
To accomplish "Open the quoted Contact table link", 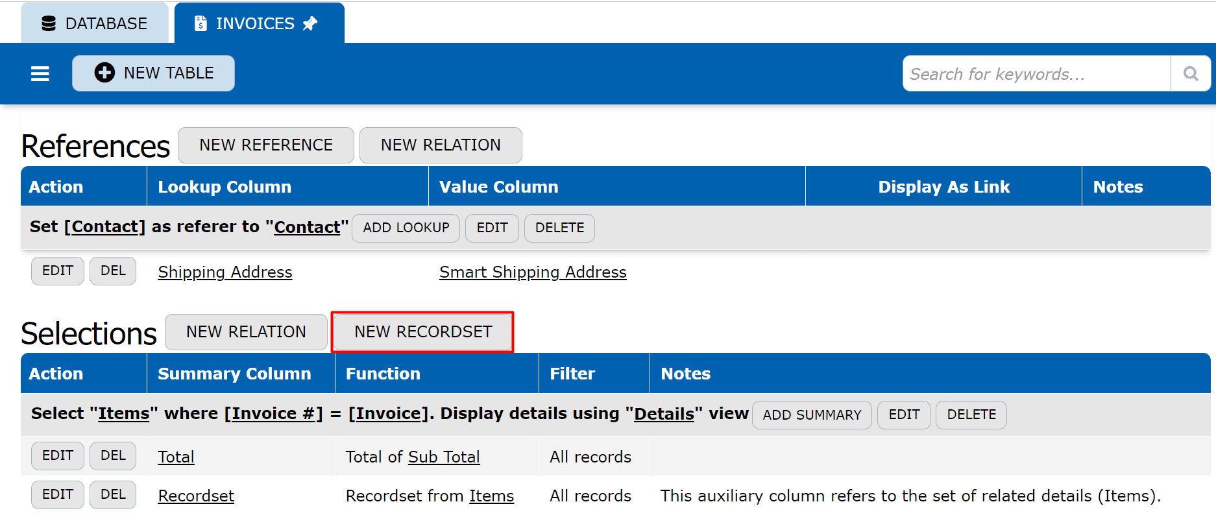I will click(x=307, y=227).
